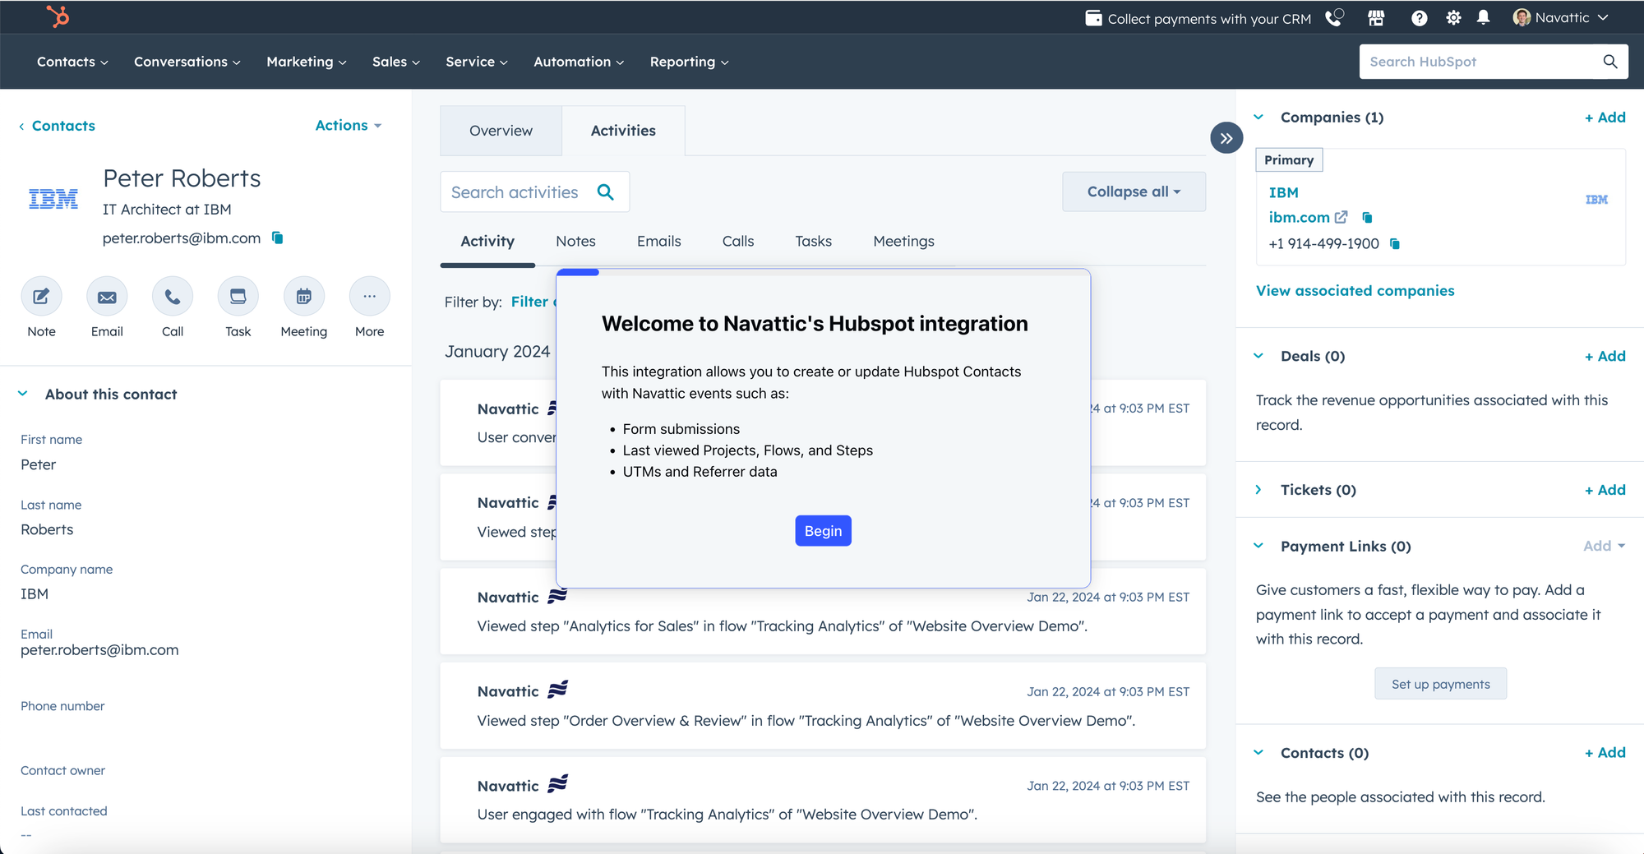Expand the Tickets section
This screenshot has height=854, width=1644.
click(1258, 489)
